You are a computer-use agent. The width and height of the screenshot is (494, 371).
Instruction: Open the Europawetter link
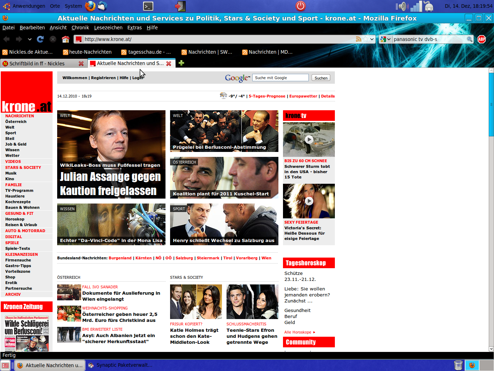point(303,96)
